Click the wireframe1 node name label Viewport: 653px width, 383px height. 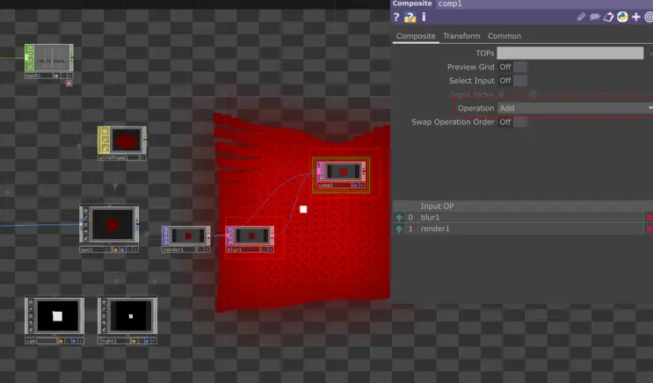(x=119, y=158)
